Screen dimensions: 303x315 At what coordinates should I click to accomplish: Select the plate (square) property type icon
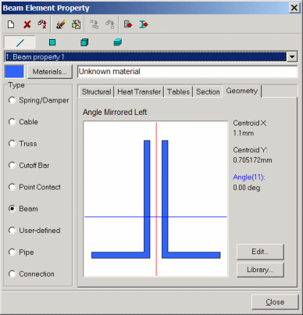coord(52,42)
